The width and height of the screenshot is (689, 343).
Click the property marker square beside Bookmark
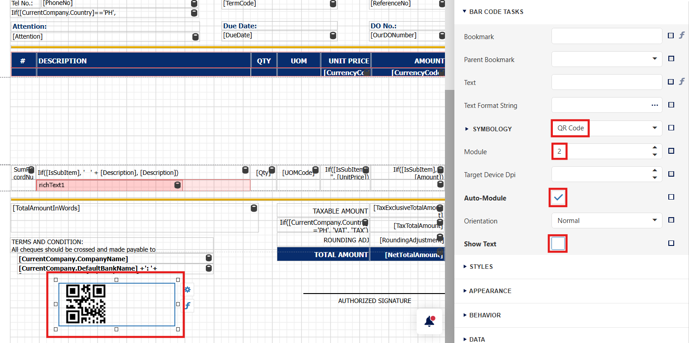point(671,36)
